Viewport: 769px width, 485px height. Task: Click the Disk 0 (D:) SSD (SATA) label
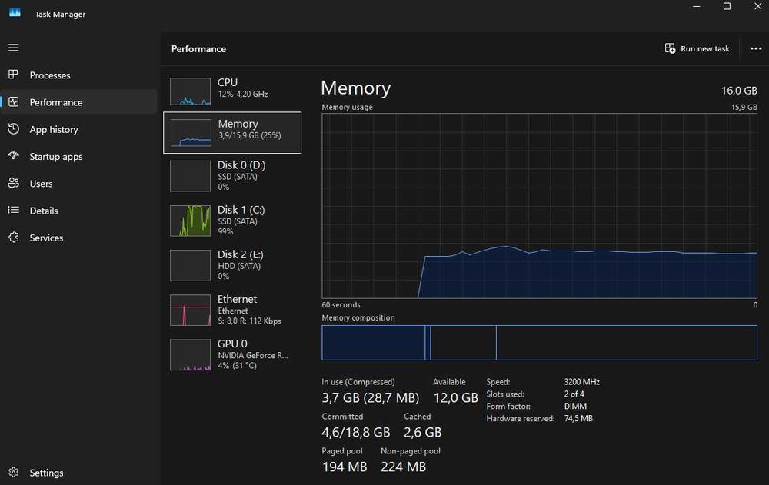241,175
